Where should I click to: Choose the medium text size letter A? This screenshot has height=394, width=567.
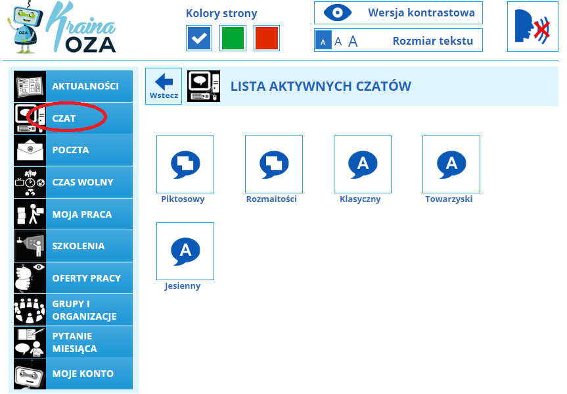coord(338,41)
